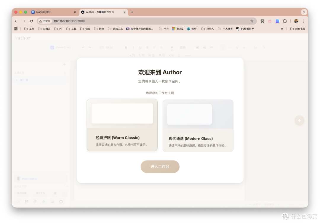Open the settings gear icon in sidebar
The width and height of the screenshot is (320, 223).
pos(55,193)
